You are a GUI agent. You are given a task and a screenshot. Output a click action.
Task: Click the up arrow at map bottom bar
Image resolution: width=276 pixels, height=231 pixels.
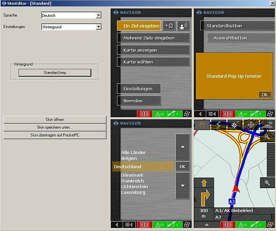[207, 225]
